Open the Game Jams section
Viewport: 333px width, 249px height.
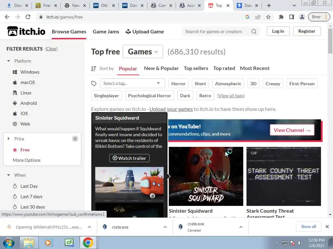tap(106, 31)
